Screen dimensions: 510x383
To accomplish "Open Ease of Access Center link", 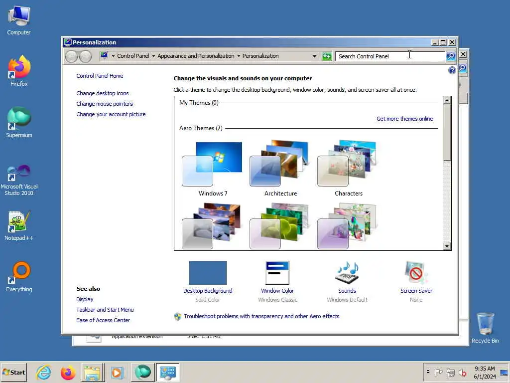I will pyautogui.click(x=103, y=320).
